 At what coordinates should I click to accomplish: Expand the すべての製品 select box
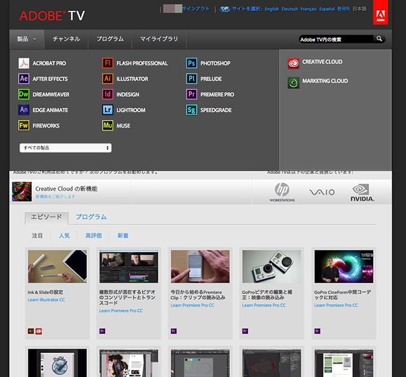click(66, 148)
